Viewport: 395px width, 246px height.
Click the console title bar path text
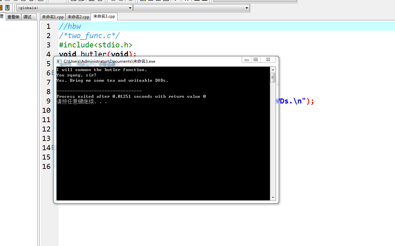109,61
